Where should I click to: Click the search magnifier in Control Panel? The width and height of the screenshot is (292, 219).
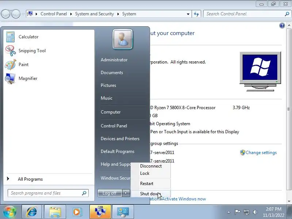(287, 14)
